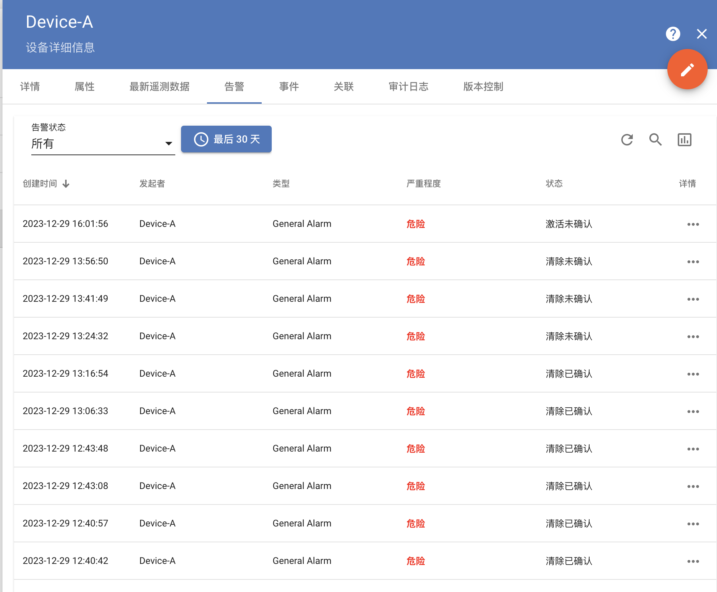The image size is (717, 592).
Task: Open details dots for 16:01:56 alarm
Action: (x=693, y=224)
